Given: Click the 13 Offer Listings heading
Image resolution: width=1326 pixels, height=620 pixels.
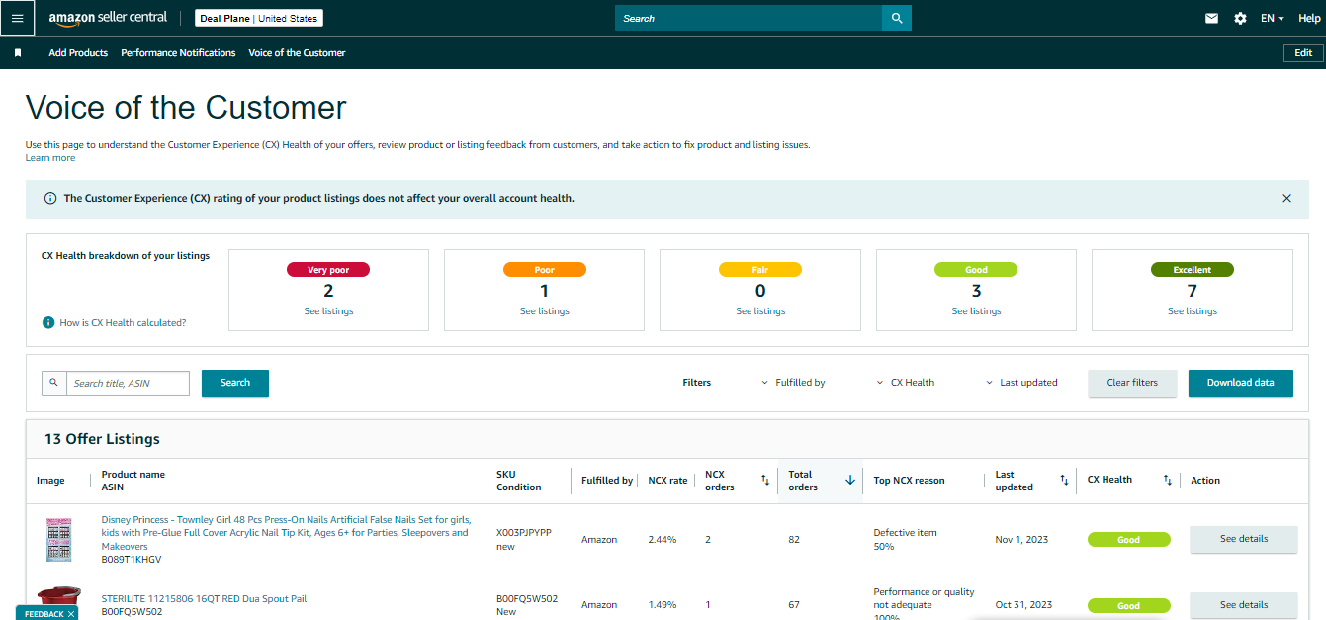Looking at the screenshot, I should 102,439.
